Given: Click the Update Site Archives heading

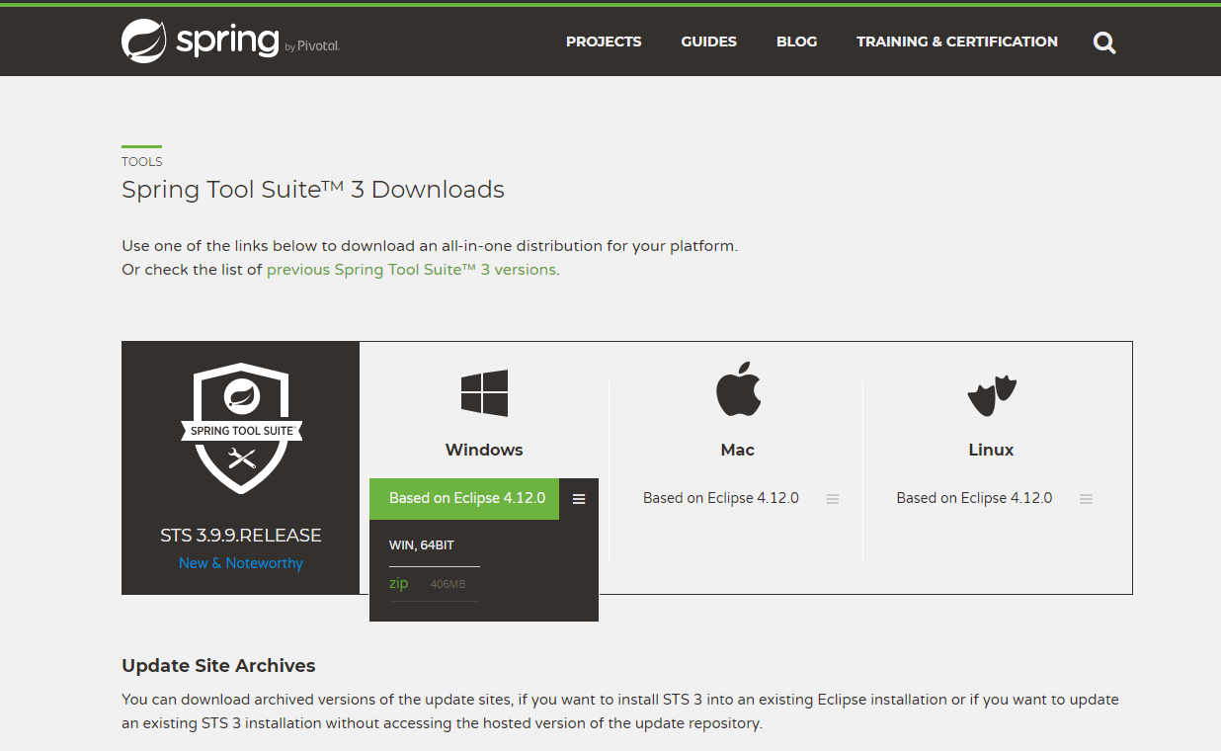Looking at the screenshot, I should pyautogui.click(x=218, y=666).
